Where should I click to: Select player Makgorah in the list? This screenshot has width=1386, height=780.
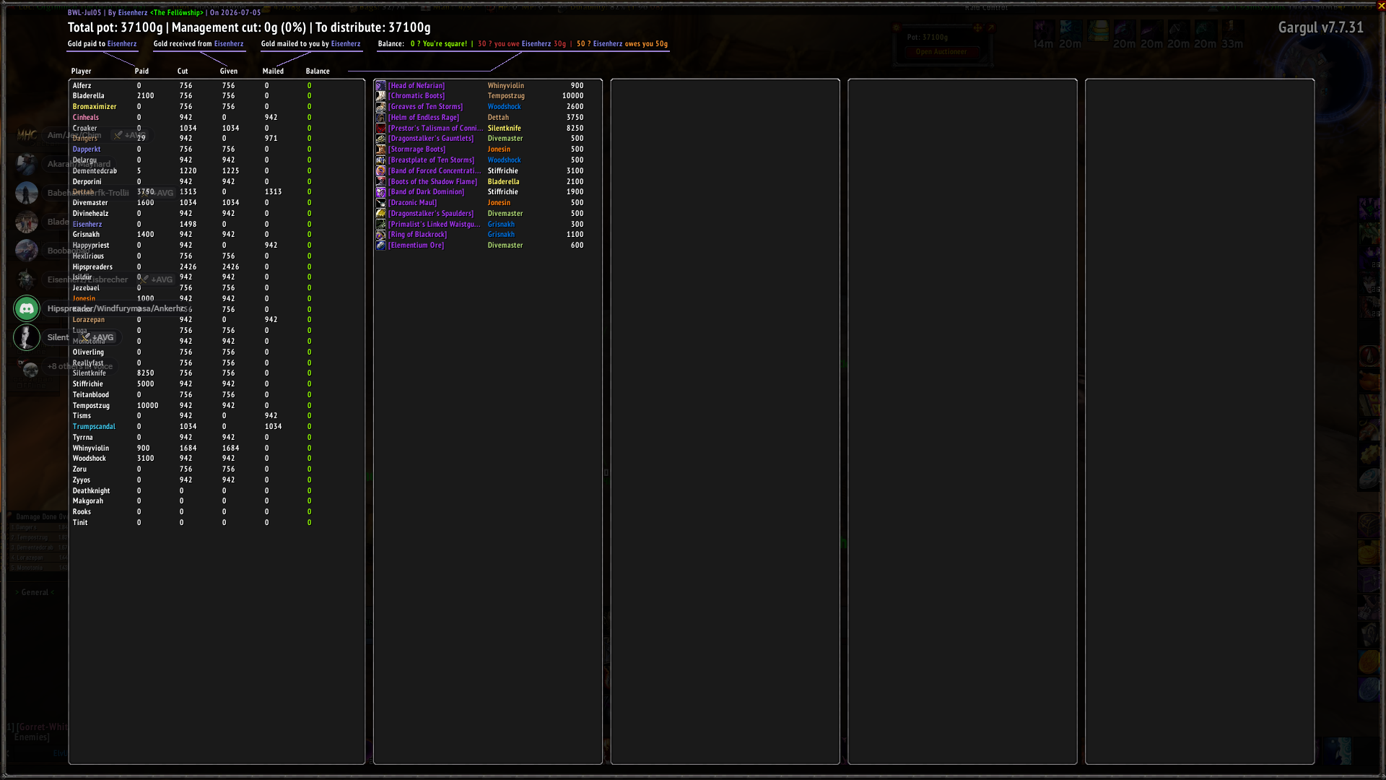[88, 501]
